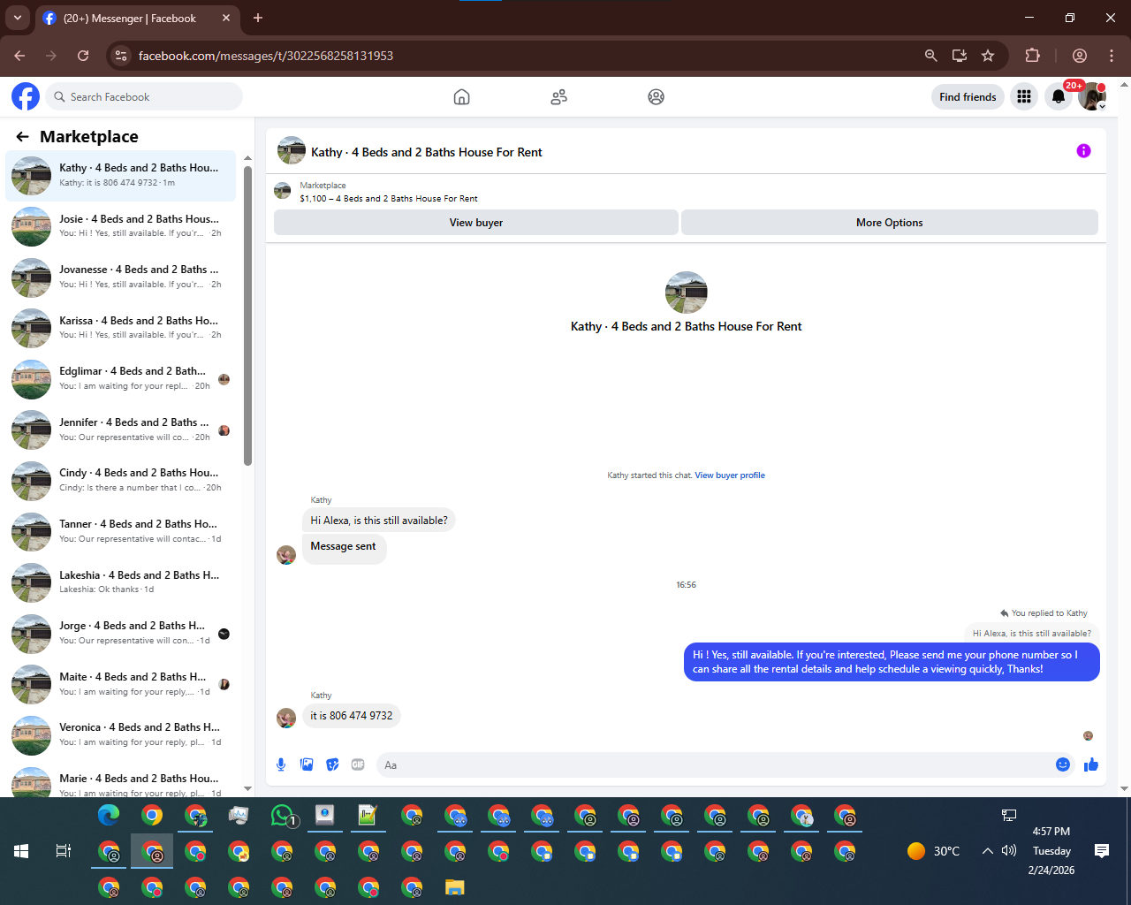Close the Messenger Facebook tab
Image resolution: width=1131 pixels, height=905 pixels.
[x=226, y=18]
